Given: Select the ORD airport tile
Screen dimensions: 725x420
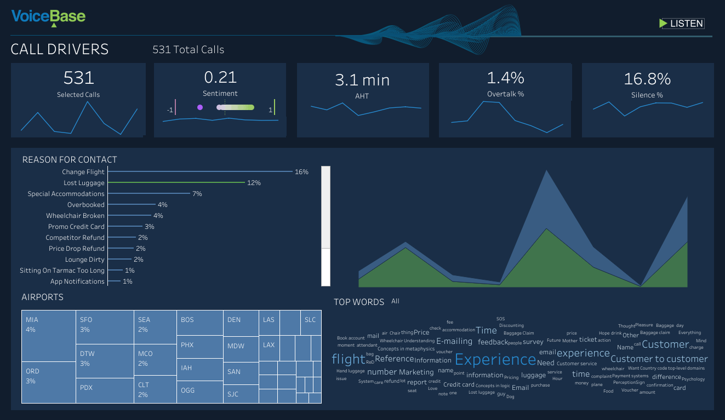Looking at the screenshot, I should pos(49,382).
